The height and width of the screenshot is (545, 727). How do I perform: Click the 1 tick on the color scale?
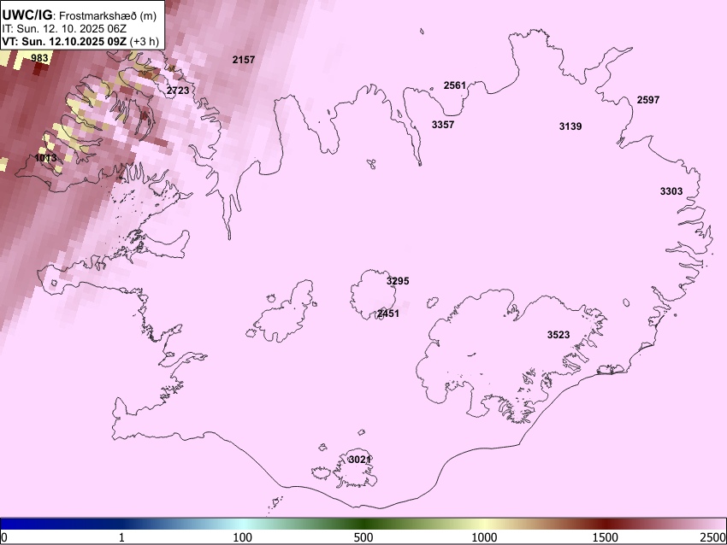coord(121,537)
